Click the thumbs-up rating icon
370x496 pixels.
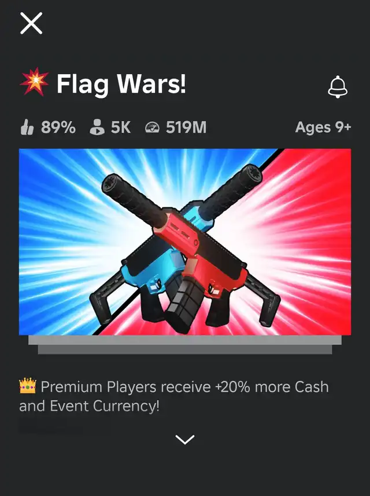pos(27,127)
